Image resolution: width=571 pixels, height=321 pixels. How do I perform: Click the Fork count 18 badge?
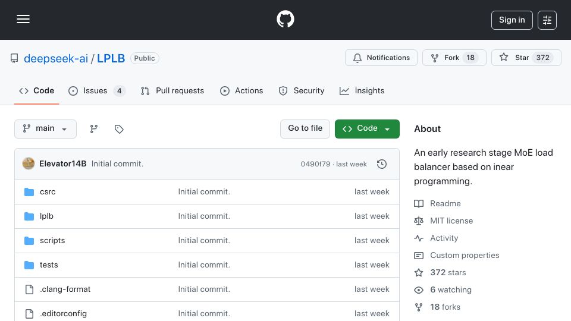click(470, 58)
